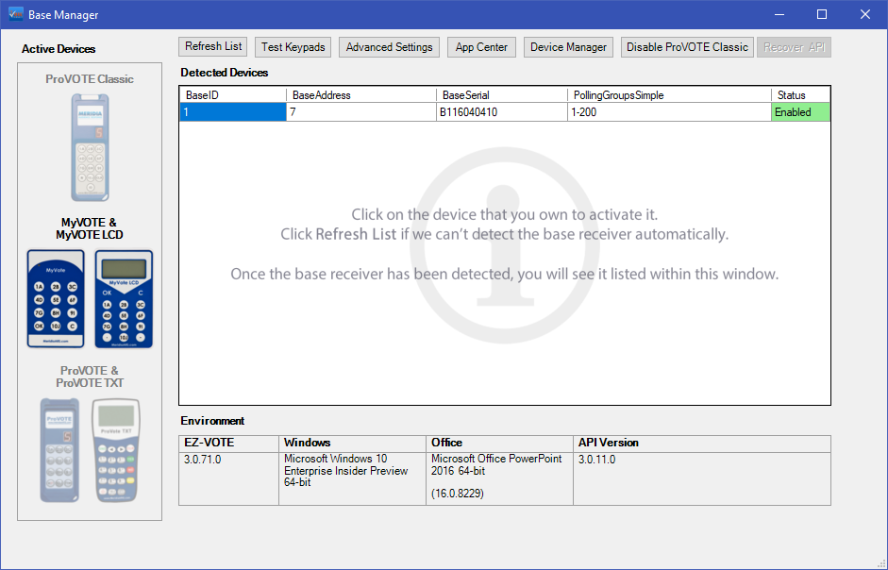Click API Version value 3.0.11.0
The width and height of the screenshot is (888, 570).
(597, 460)
